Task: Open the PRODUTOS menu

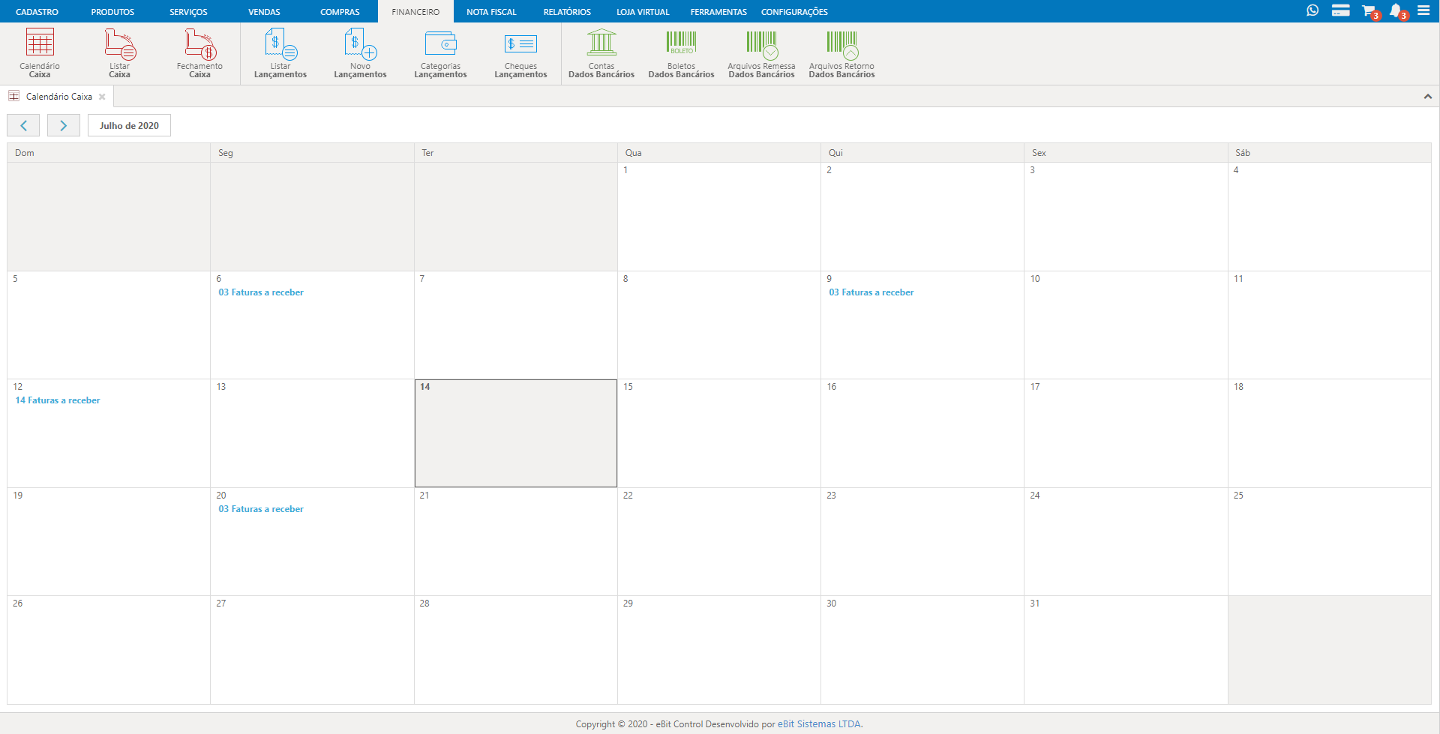Action: pyautogui.click(x=112, y=11)
